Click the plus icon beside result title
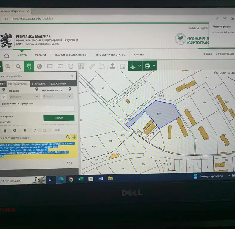Screen dimensions: 235x229 pos(74,137)
